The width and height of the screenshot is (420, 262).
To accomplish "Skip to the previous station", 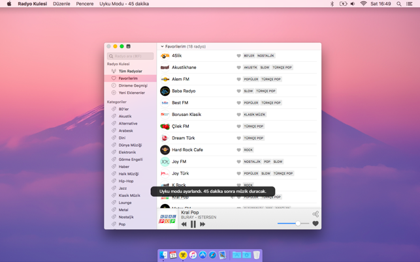I will point(184,224).
